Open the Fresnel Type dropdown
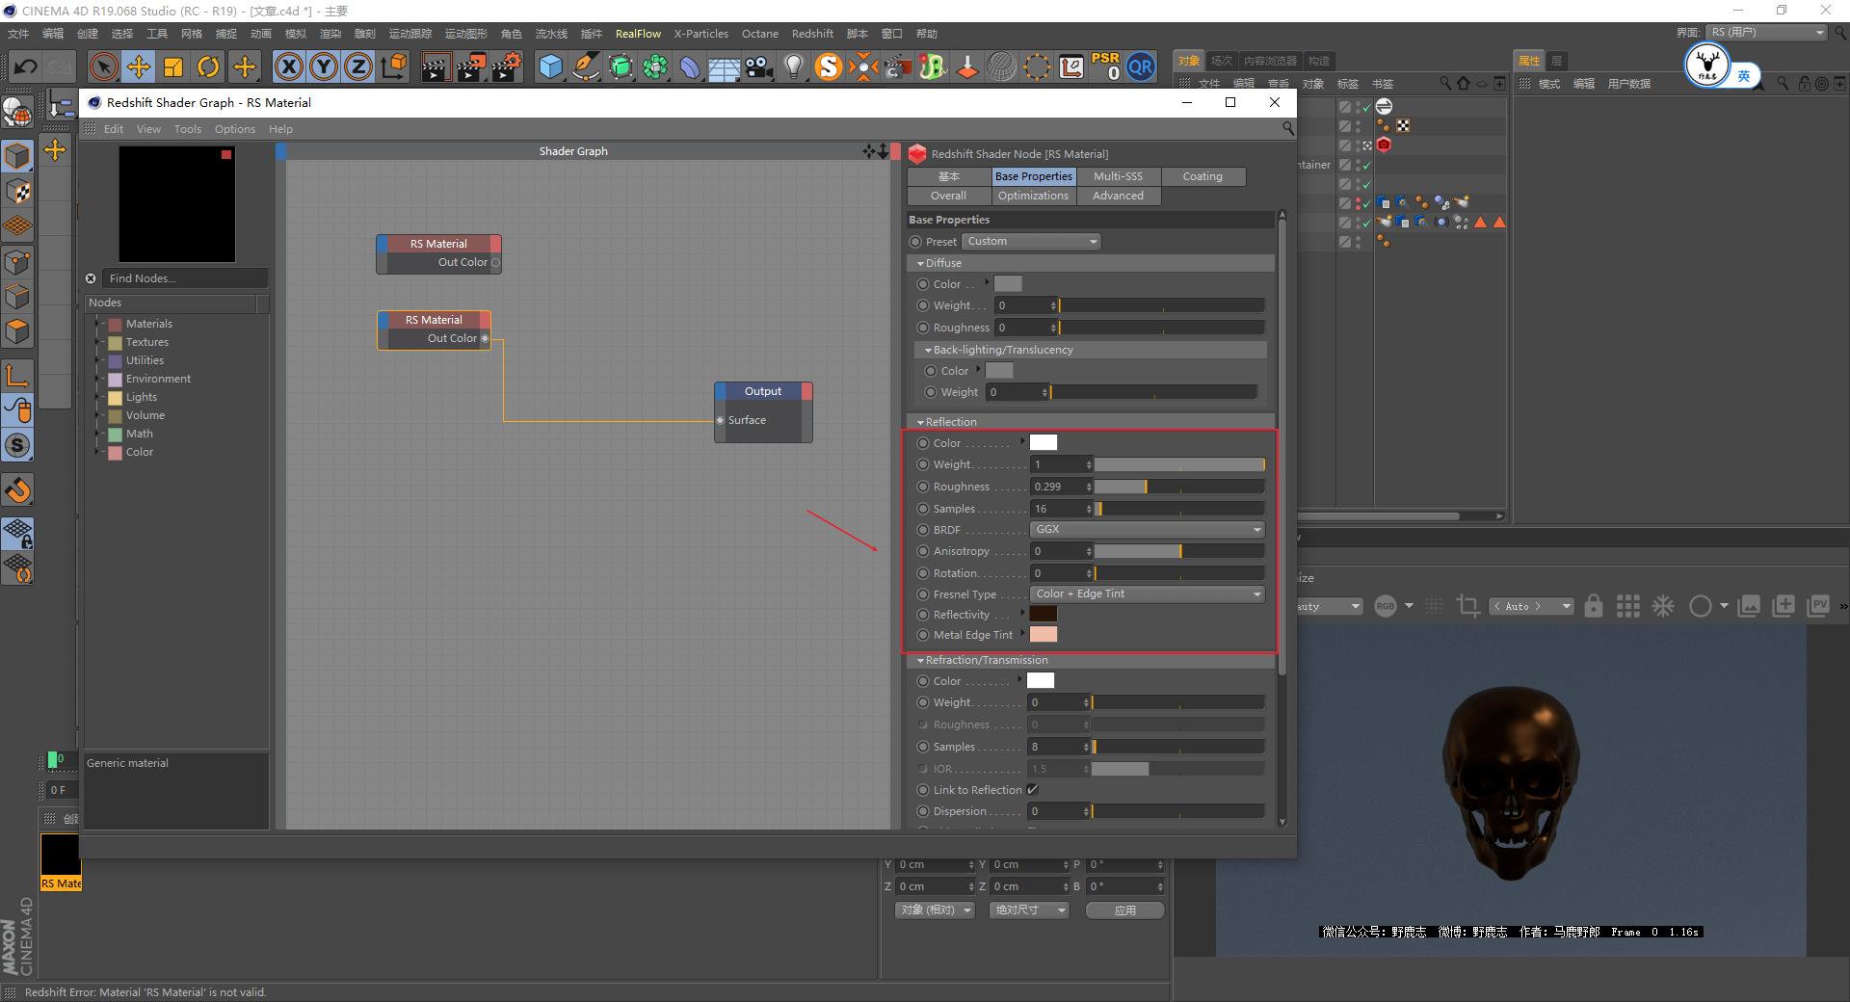 [1146, 593]
